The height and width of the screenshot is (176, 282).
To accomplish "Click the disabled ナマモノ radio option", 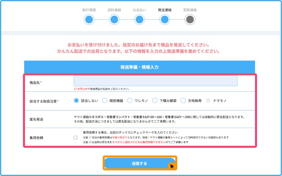I will pos(208,101).
